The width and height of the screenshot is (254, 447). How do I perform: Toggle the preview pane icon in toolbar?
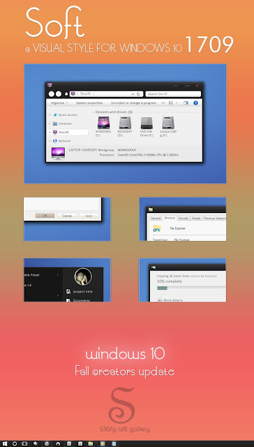click(186, 103)
